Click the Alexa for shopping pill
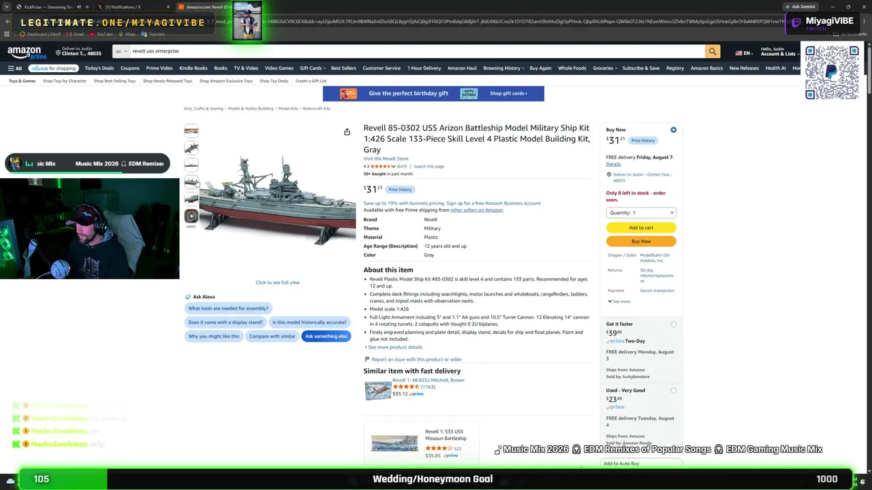Viewport: 872px width, 490px height. (52, 68)
